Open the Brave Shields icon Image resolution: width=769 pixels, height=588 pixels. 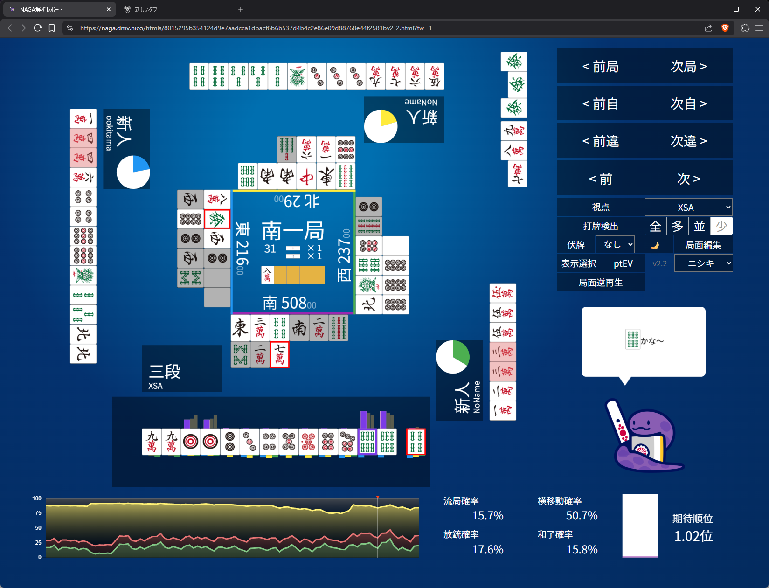(x=725, y=28)
